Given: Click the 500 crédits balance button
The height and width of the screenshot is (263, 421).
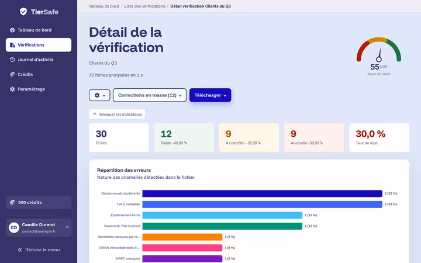Looking at the screenshot, I should point(39,202).
